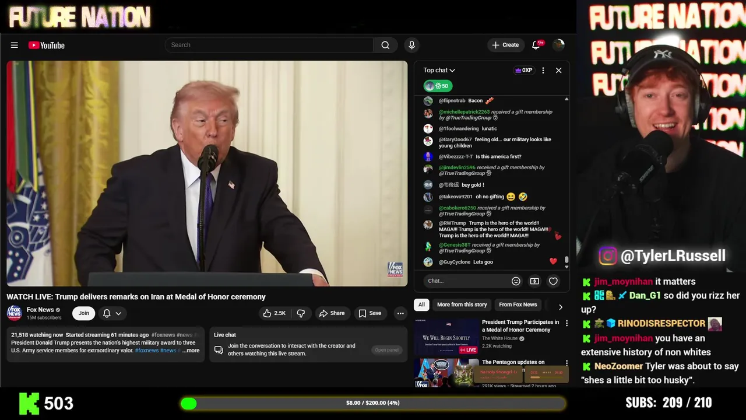Dislike the video
The height and width of the screenshot is (420, 746).
click(301, 313)
